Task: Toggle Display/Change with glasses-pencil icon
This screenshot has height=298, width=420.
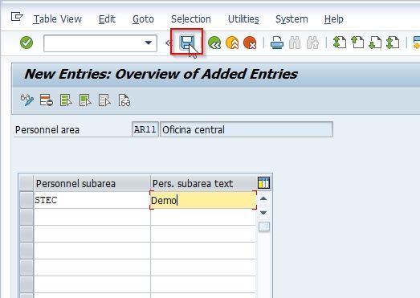Action: (x=27, y=100)
